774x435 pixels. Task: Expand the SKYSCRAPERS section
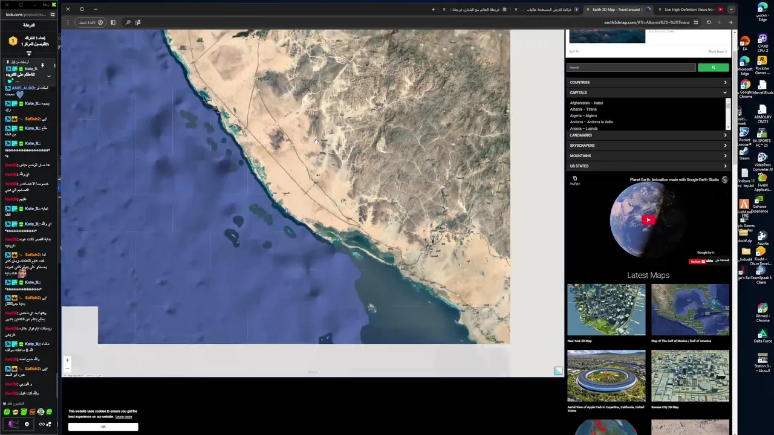point(648,146)
